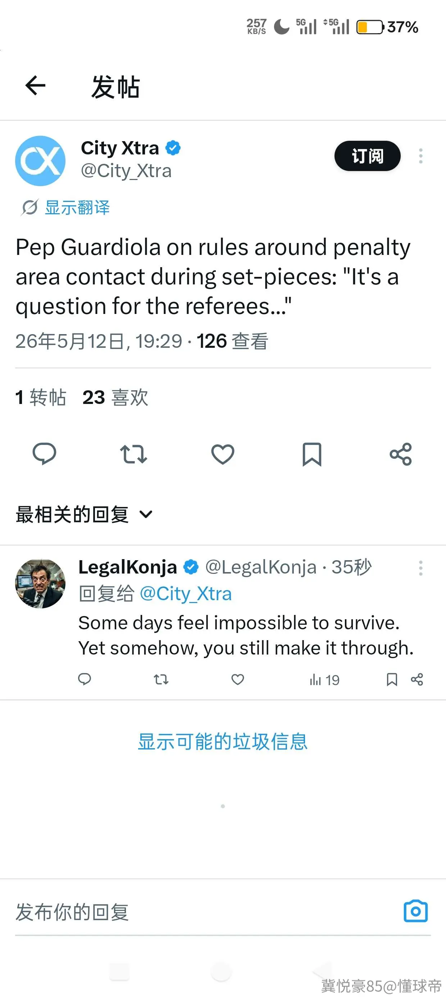Open LegalKonja profile picture
The image size is (446, 998).
[x=40, y=584]
